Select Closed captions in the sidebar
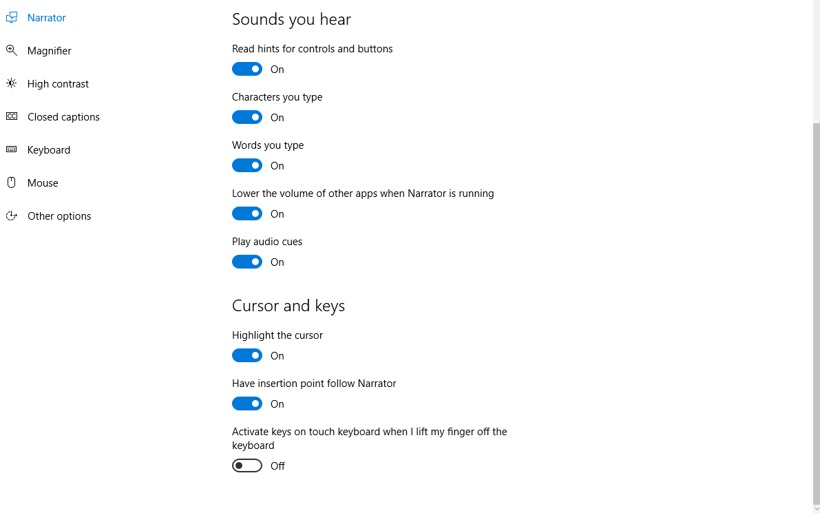 [63, 117]
